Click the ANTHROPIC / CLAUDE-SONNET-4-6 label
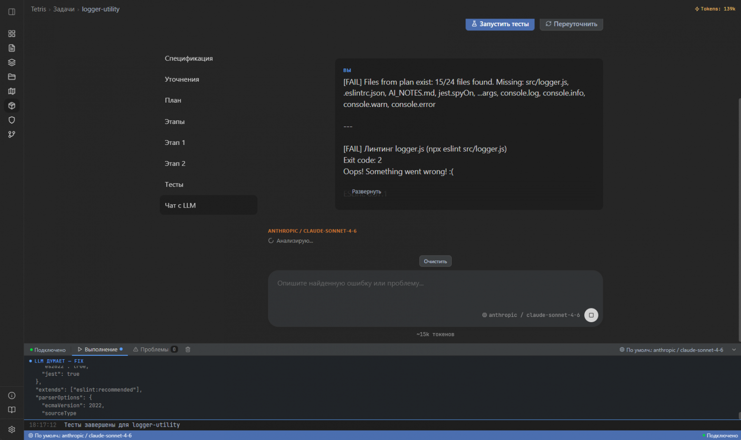Image resolution: width=741 pixels, height=440 pixels. tap(312, 231)
